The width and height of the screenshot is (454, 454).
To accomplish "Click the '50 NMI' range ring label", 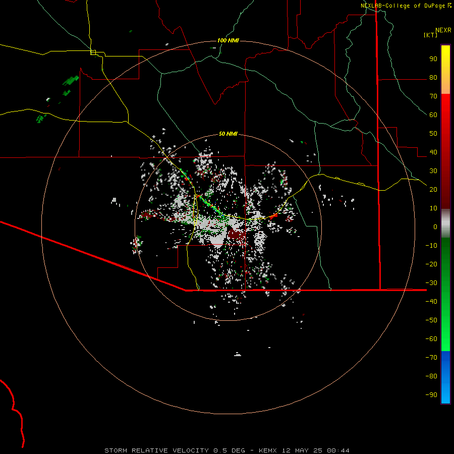I will [x=228, y=134].
